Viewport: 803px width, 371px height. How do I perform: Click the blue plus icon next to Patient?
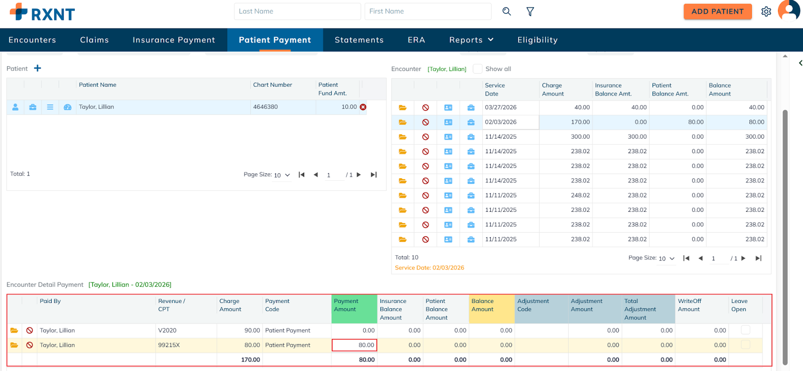(x=38, y=68)
